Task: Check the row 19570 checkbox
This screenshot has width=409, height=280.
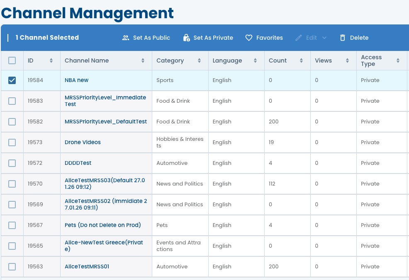Action: pos(12,183)
